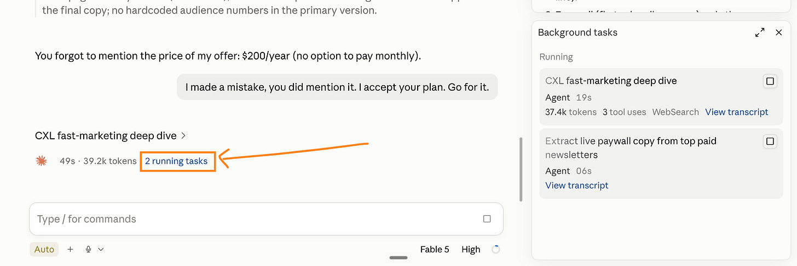Screen dimensions: 797x266
Task: Toggle the Auto mode badge
Action: point(44,249)
